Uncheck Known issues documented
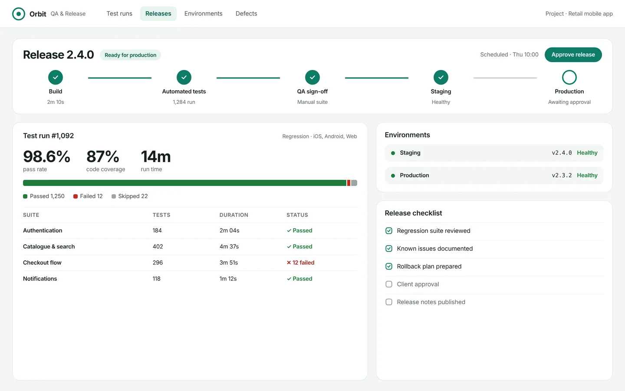625x391 pixels. 389,249
